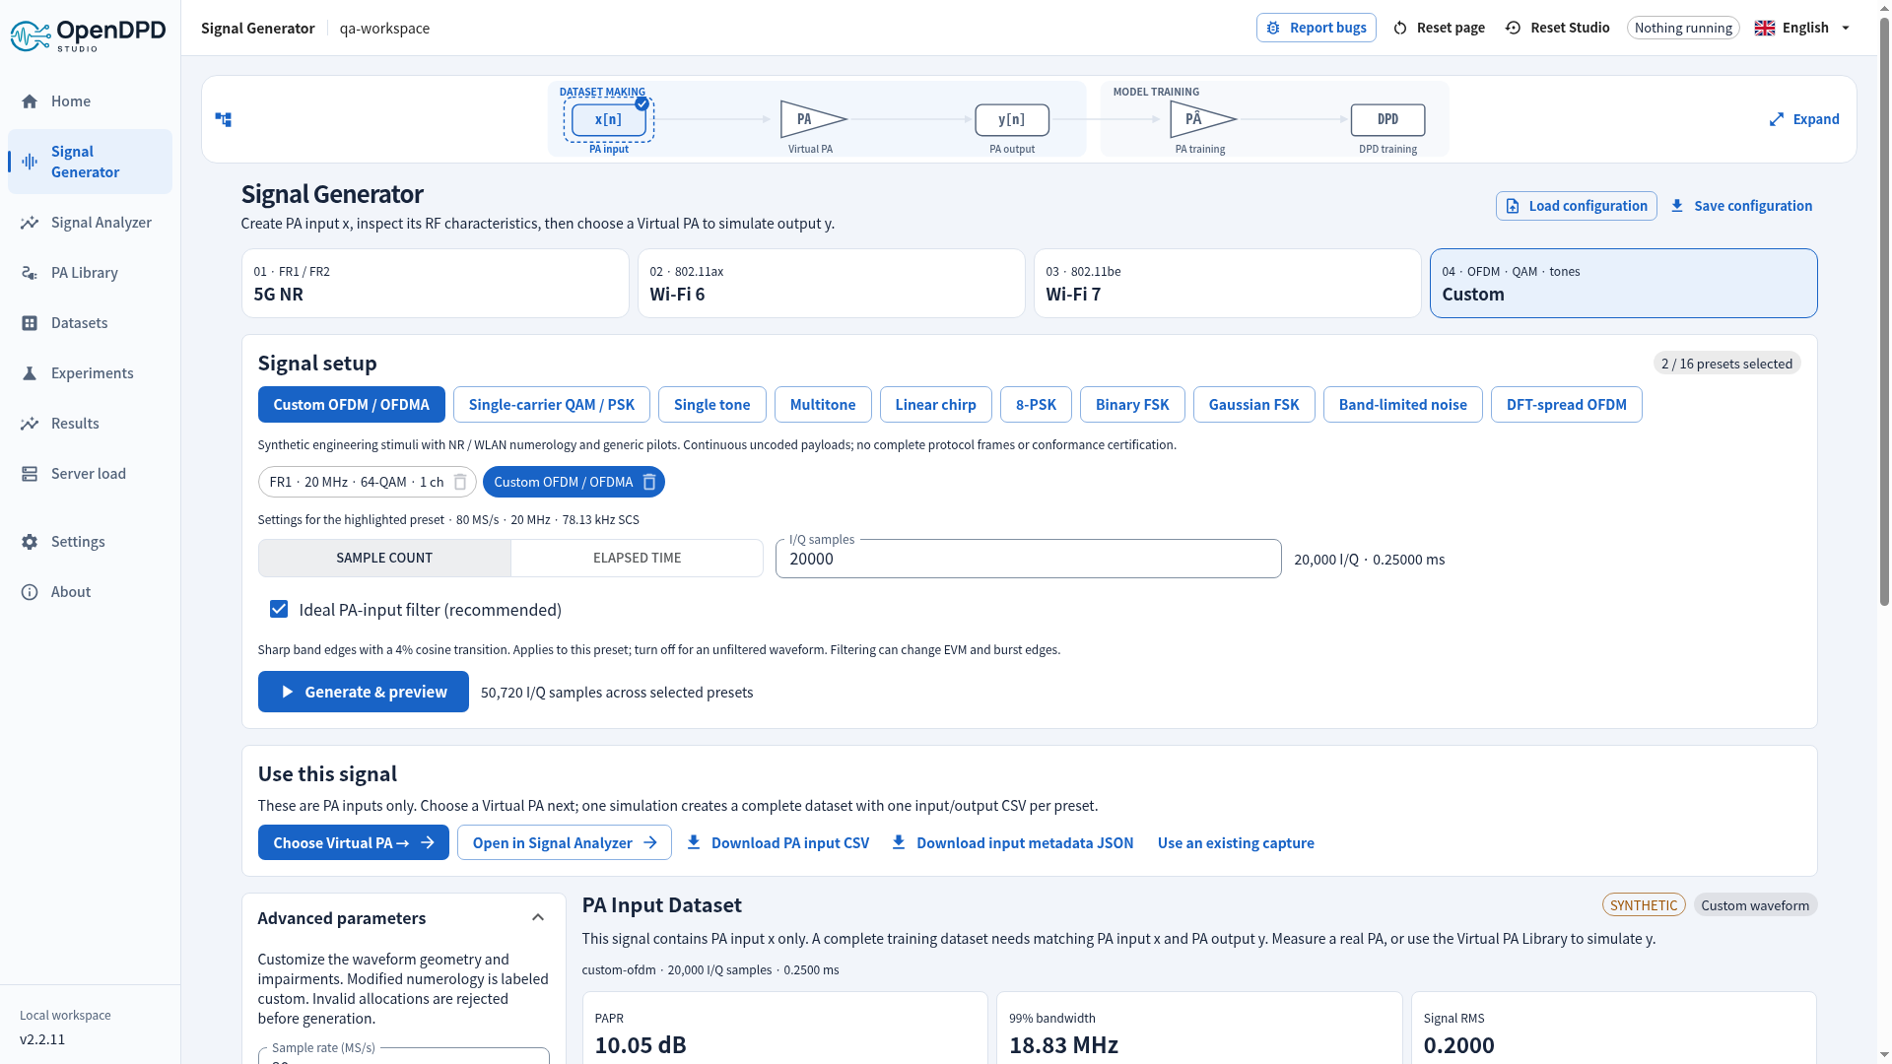The width and height of the screenshot is (1892, 1064).
Task: Click the I/Q samples input field
Action: click(1028, 559)
